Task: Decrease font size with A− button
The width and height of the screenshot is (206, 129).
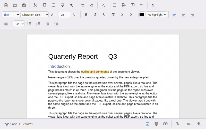Action: pyautogui.click(x=53, y=15)
